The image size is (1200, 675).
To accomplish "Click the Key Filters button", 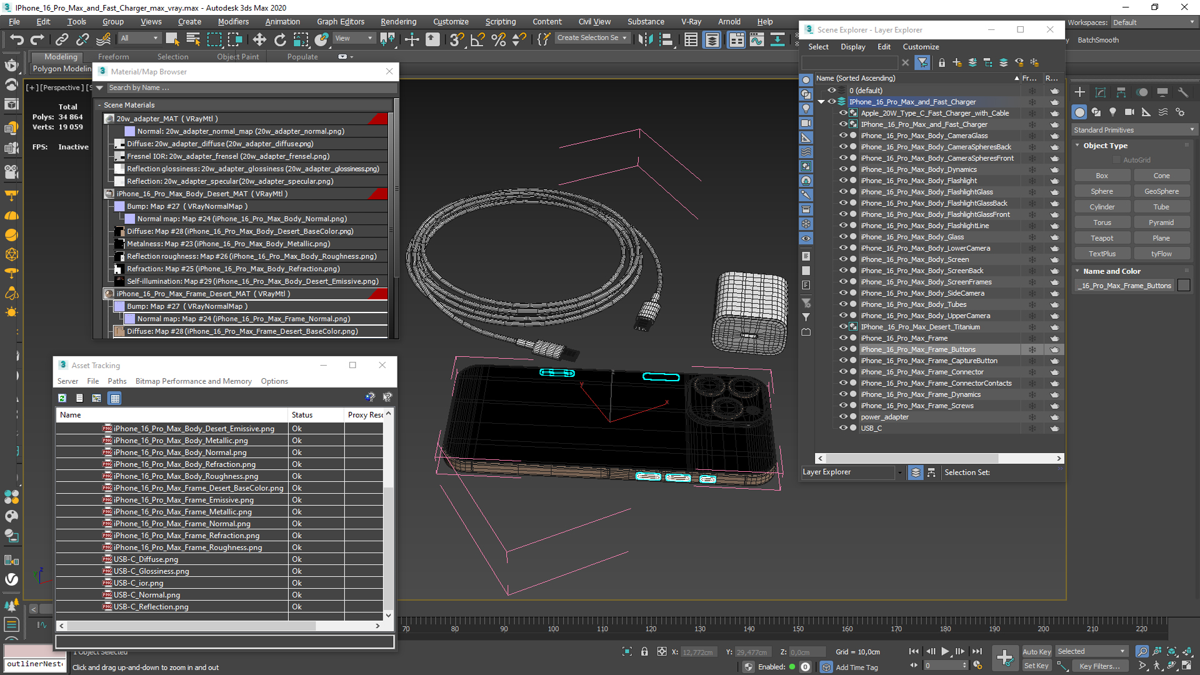I will pyautogui.click(x=1099, y=666).
